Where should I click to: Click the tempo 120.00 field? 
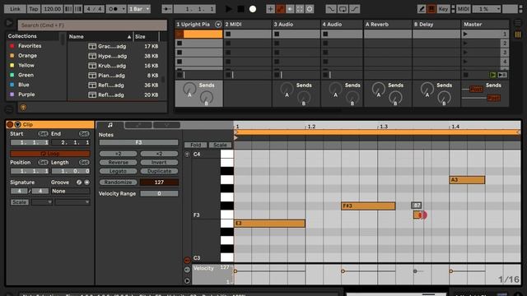[x=52, y=9]
